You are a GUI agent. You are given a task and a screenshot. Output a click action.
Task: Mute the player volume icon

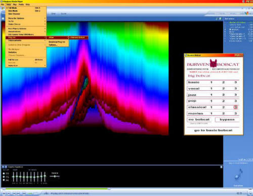point(24,193)
